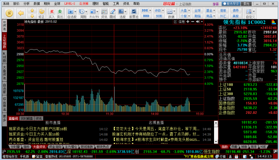Expand the 自选股 dropdown arrow
Image resolution: width=279 pixels, height=160 pixels.
(x=75, y=12)
